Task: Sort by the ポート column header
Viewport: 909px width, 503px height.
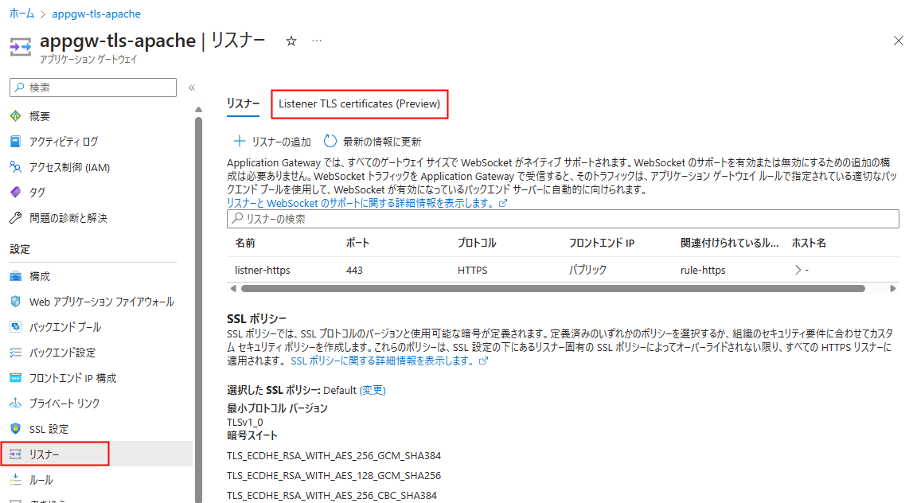Action: (357, 243)
